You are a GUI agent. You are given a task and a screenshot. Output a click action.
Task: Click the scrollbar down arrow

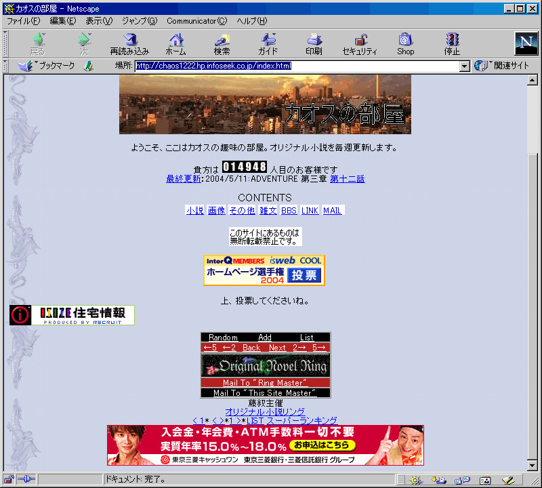(533, 466)
